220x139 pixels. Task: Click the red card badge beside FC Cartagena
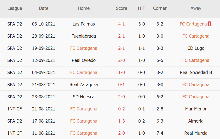(209, 24)
